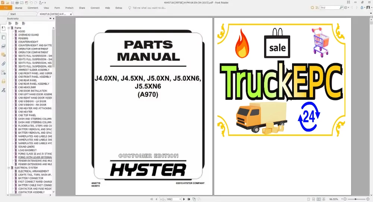
Task: Collapse the Frame bookmark tree node
Action: click(9, 28)
